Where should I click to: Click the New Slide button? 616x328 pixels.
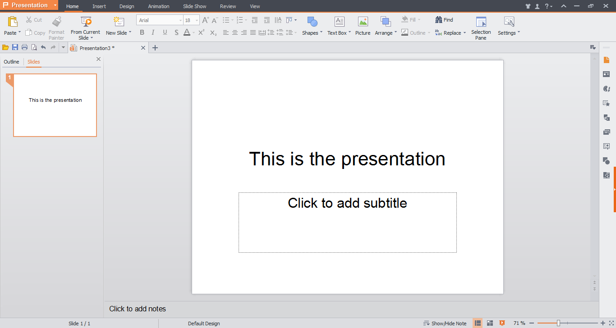pos(118,22)
